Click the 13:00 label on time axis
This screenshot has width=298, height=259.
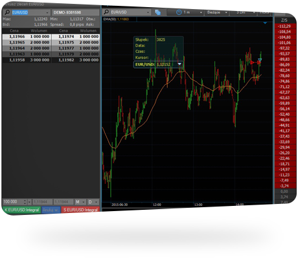198,205
